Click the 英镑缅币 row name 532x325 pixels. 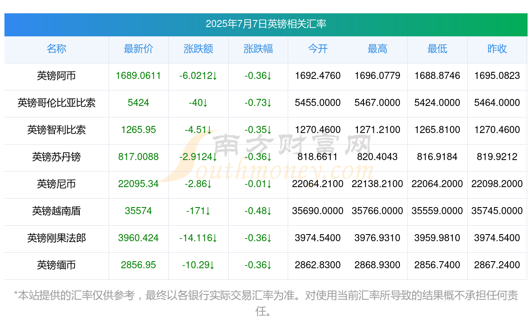coord(56,265)
